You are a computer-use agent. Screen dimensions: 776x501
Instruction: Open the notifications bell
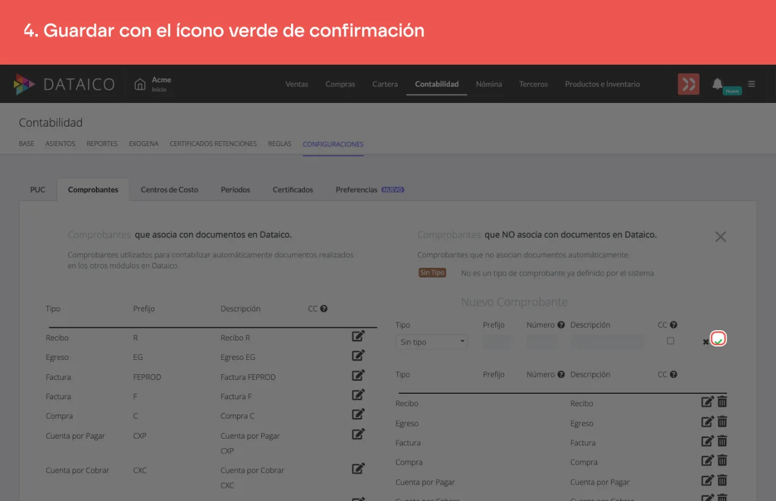tap(717, 84)
